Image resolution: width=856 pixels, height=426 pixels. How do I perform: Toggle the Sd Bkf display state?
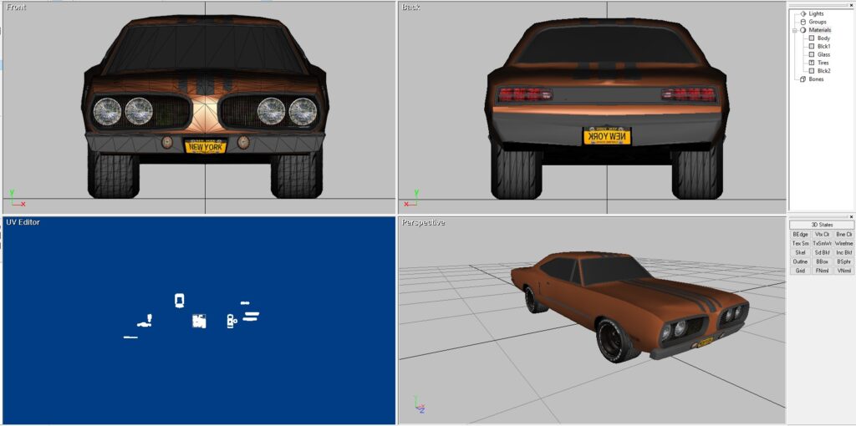coord(822,252)
